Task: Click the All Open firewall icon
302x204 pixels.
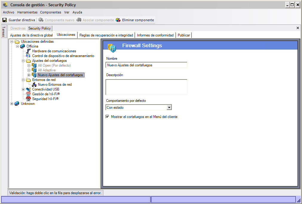Action: coord(34,65)
